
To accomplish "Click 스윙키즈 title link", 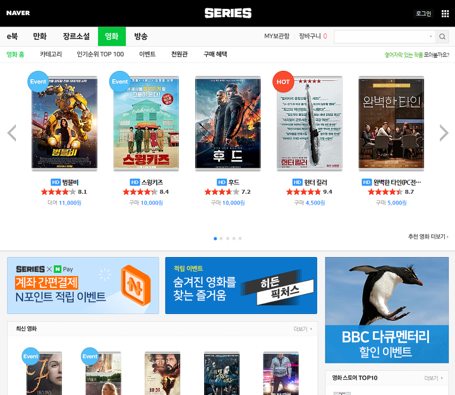I will point(152,182).
